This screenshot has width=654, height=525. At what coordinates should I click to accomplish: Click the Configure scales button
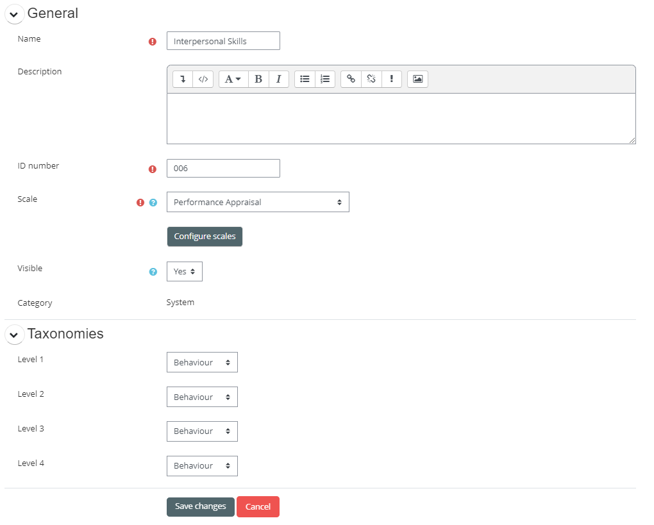click(205, 237)
